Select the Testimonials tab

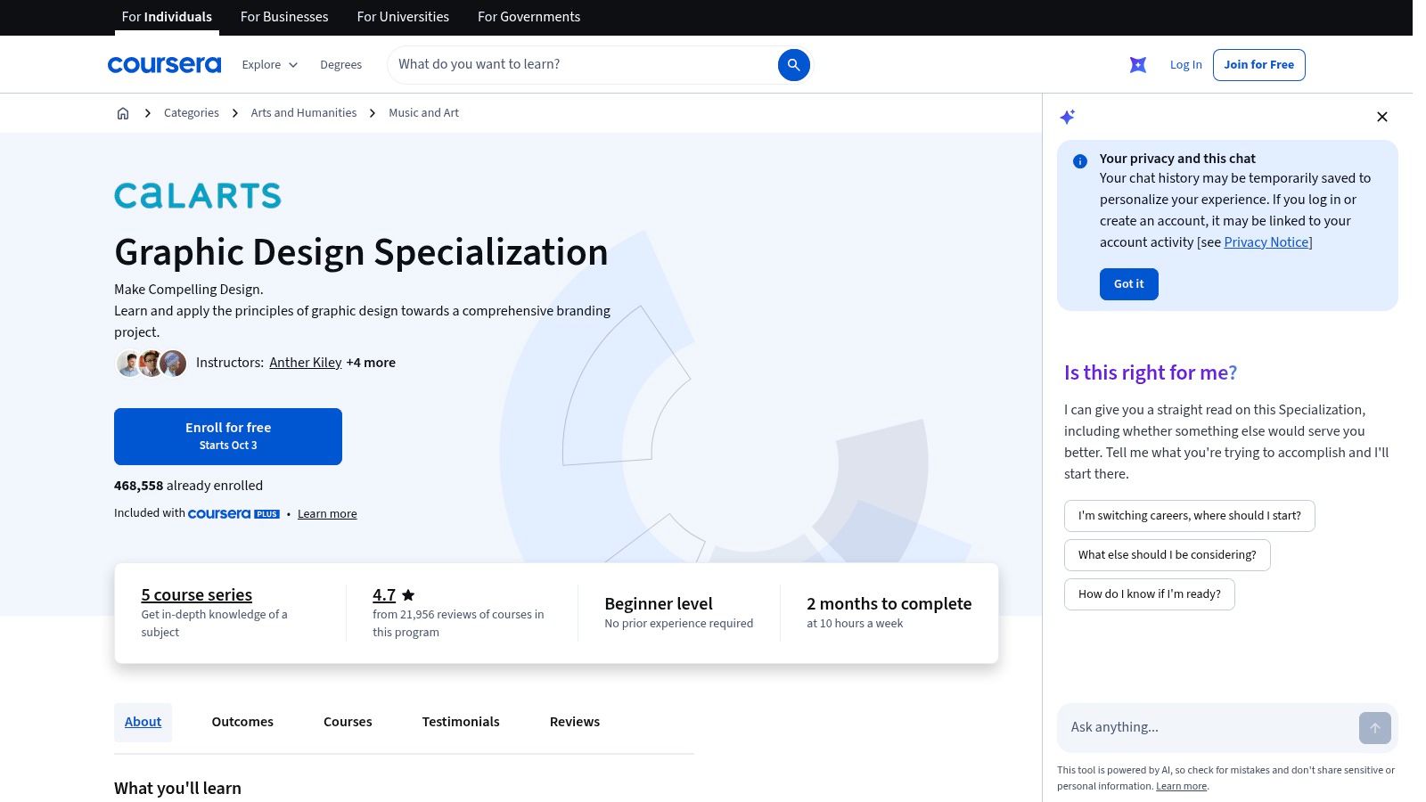pyautogui.click(x=461, y=722)
